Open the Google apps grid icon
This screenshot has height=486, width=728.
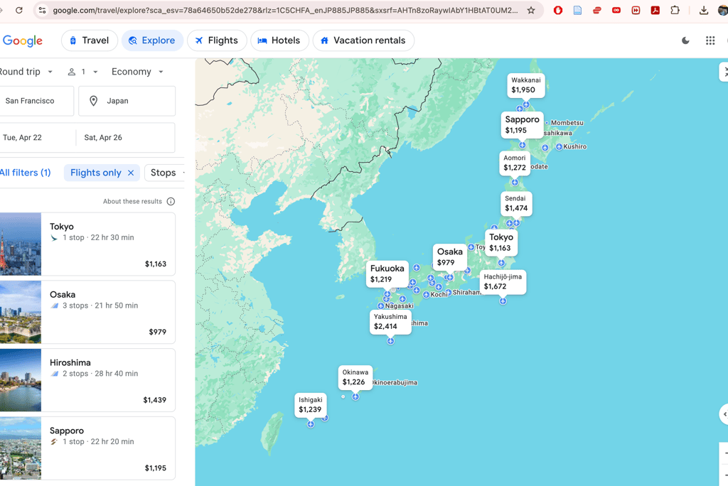pyautogui.click(x=710, y=40)
